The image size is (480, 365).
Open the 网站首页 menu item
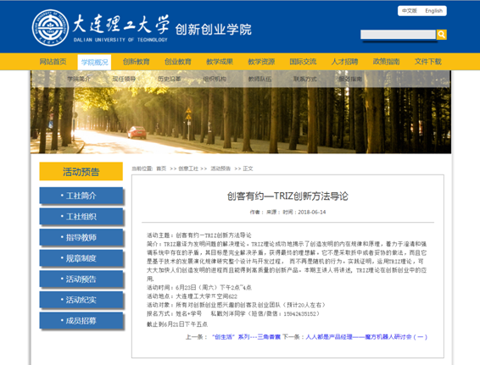[x=53, y=62]
